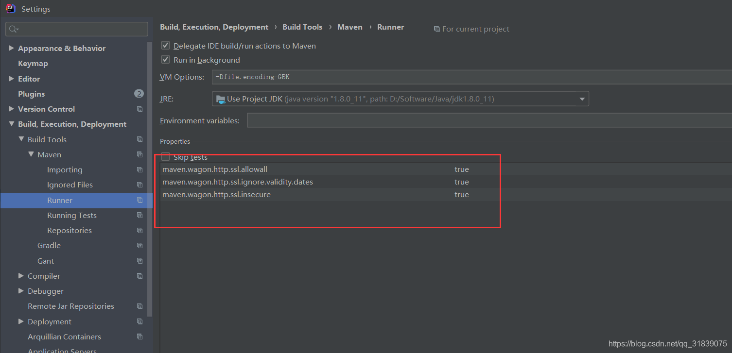Select maven.wagon.http.ssl.ignore.validity.dates property row
Viewport: 732px width, 353px height.
(446, 182)
